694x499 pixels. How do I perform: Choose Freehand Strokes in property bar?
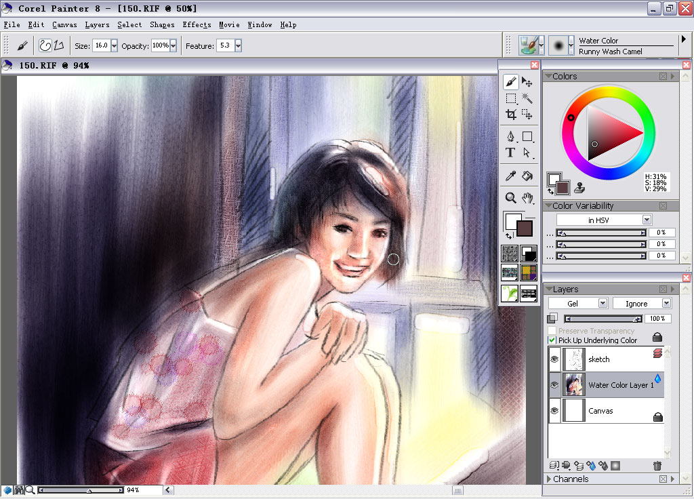pos(45,45)
